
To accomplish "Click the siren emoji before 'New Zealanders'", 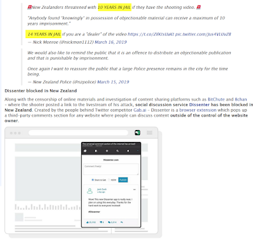I will click(29, 8).
